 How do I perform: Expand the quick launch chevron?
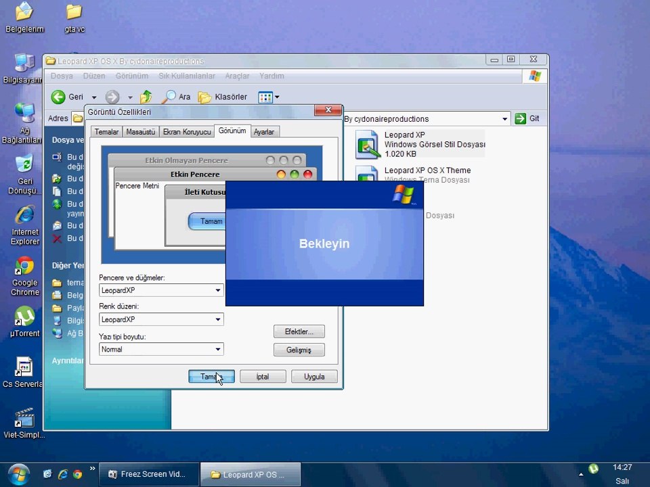coord(92,468)
